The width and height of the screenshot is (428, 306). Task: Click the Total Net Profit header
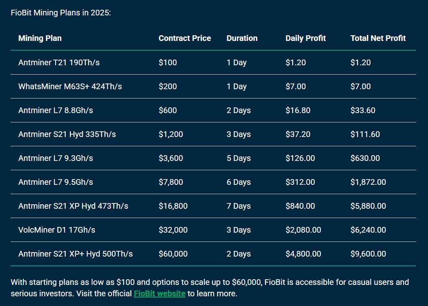[x=378, y=39]
